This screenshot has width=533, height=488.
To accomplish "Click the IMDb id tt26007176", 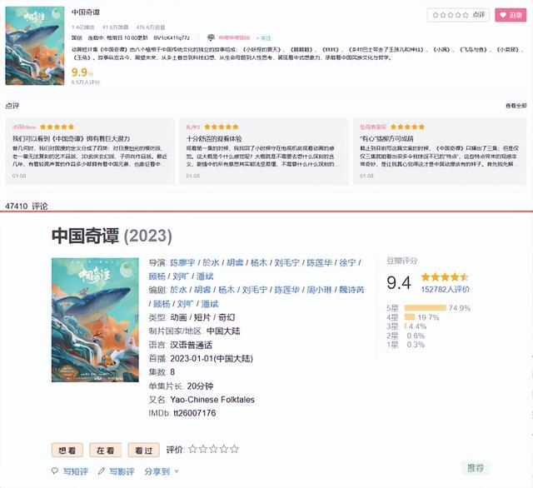I will click(194, 413).
